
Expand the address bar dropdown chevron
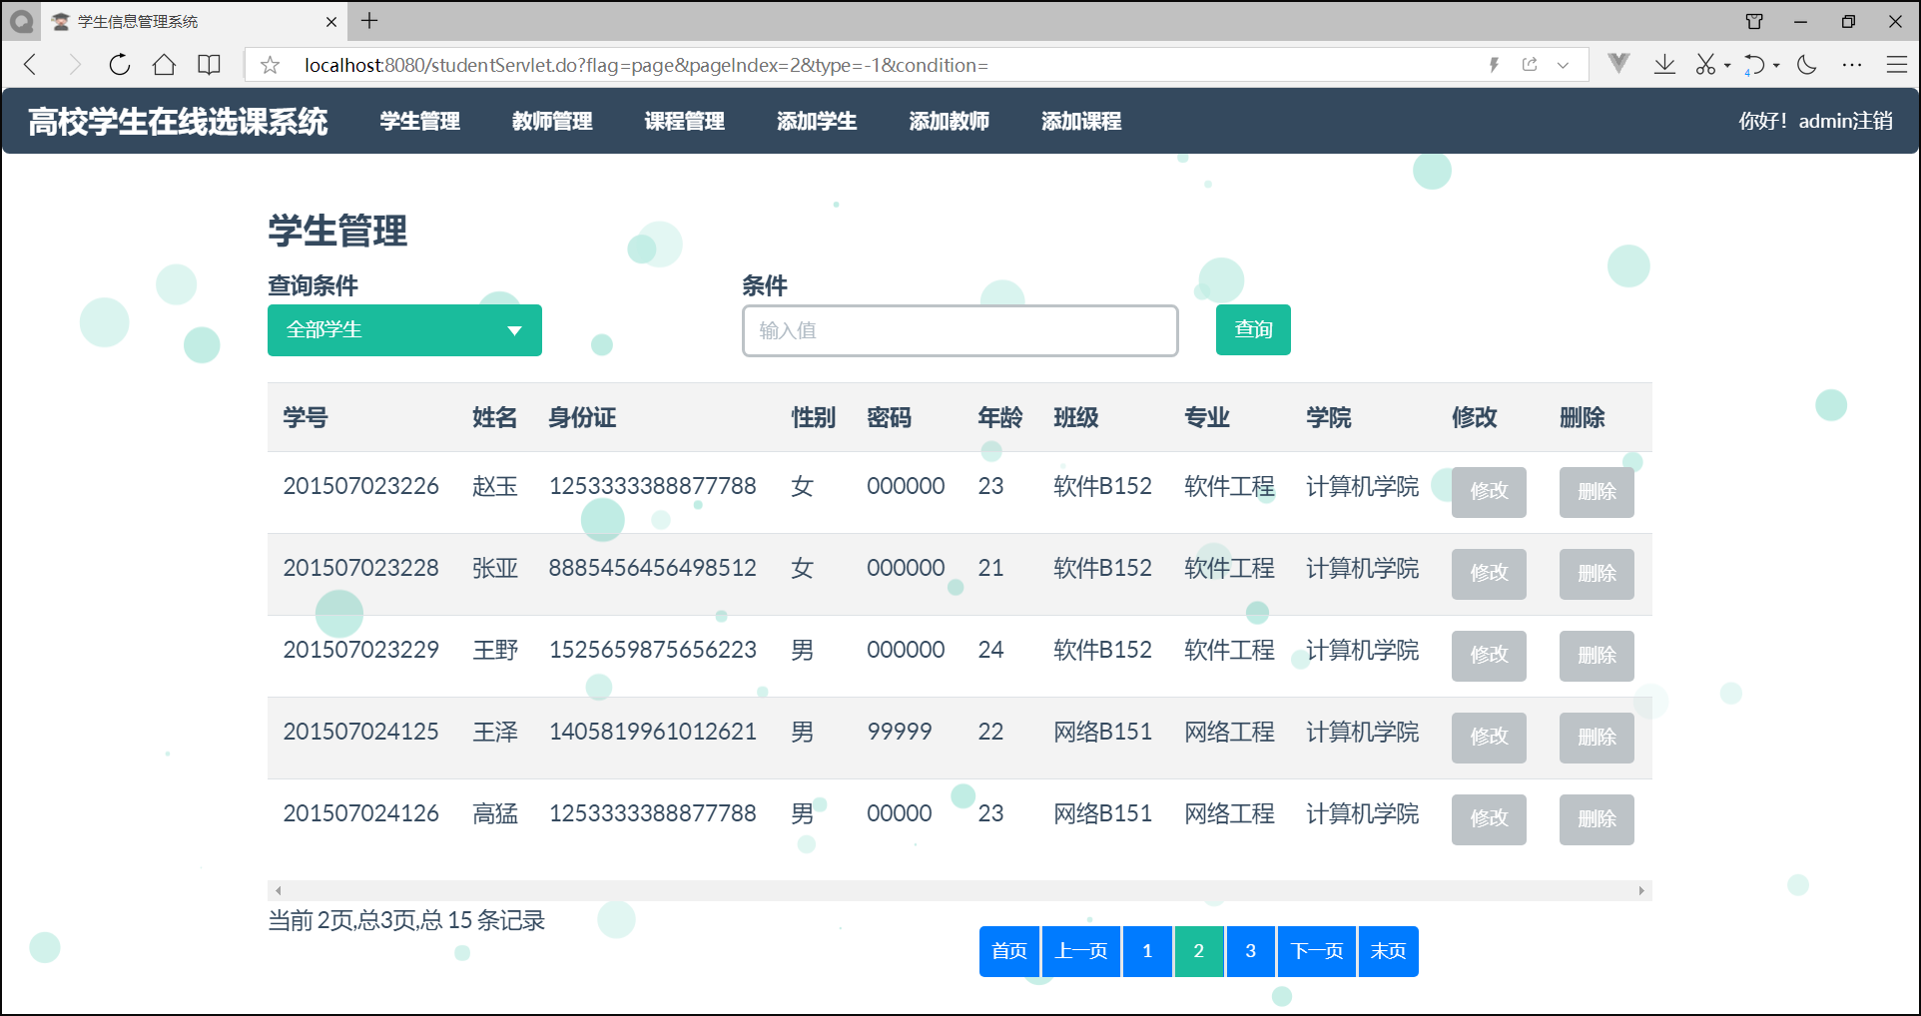[1564, 65]
